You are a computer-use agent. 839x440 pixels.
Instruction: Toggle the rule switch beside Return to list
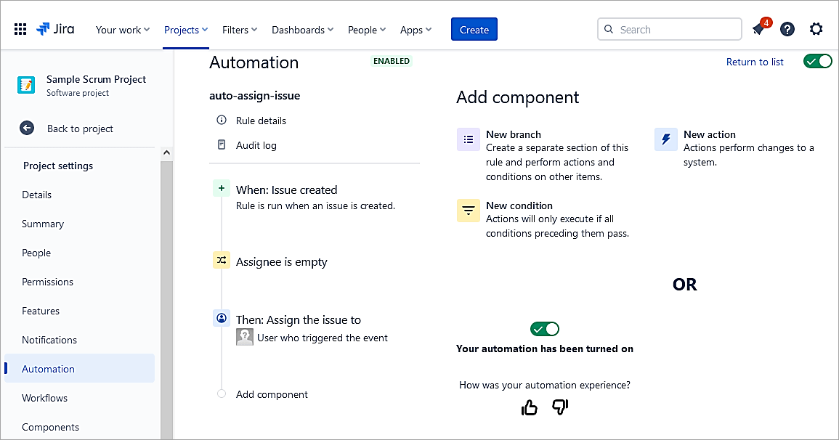[818, 61]
